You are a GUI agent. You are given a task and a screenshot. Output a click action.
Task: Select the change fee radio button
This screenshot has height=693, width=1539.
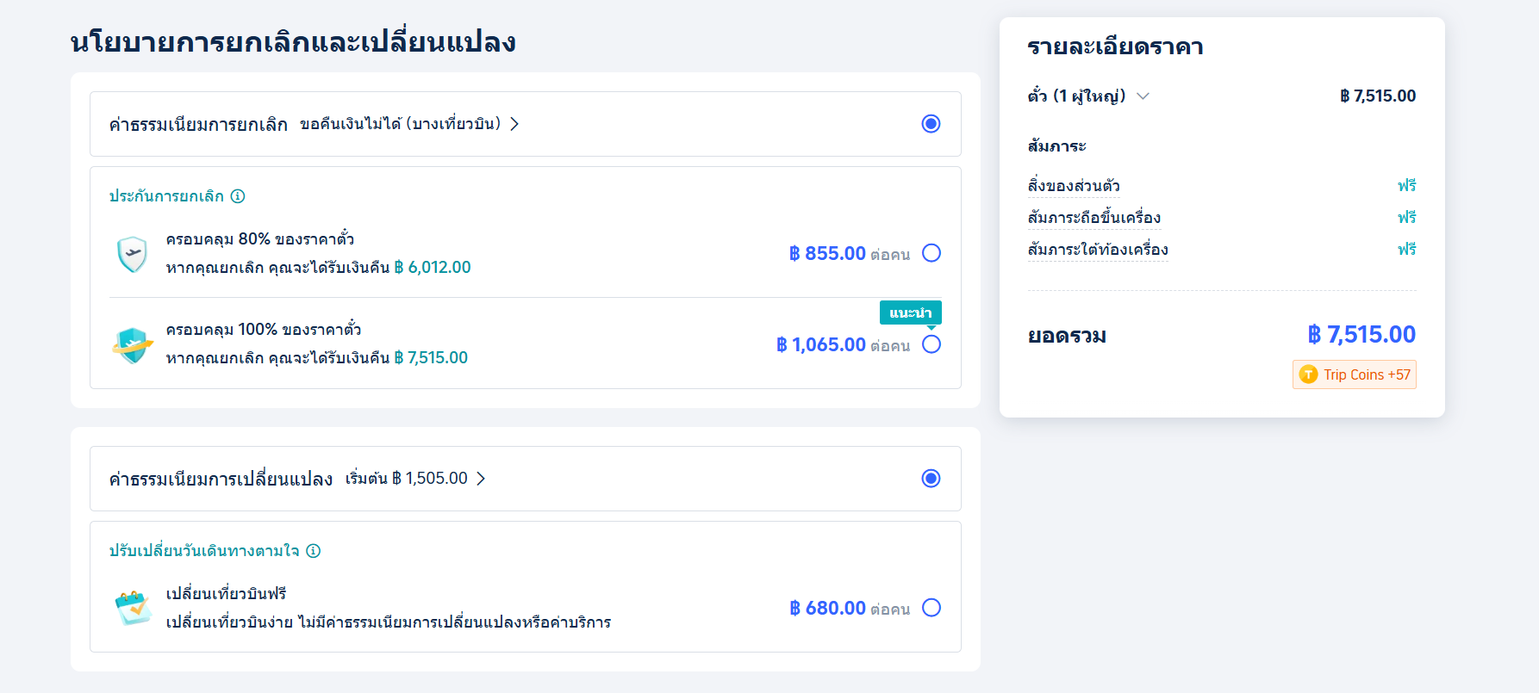click(931, 479)
